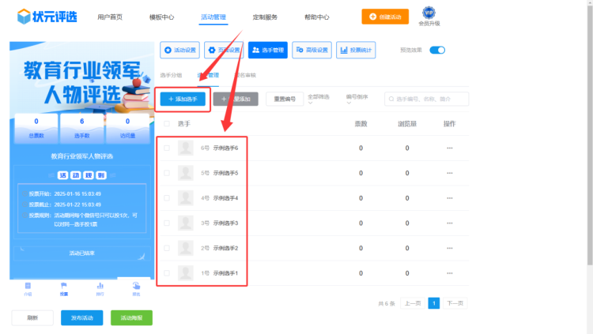Viewport: 593px width, 334px height.
Task: Toggle the 预览效果 switch
Action: [437, 50]
